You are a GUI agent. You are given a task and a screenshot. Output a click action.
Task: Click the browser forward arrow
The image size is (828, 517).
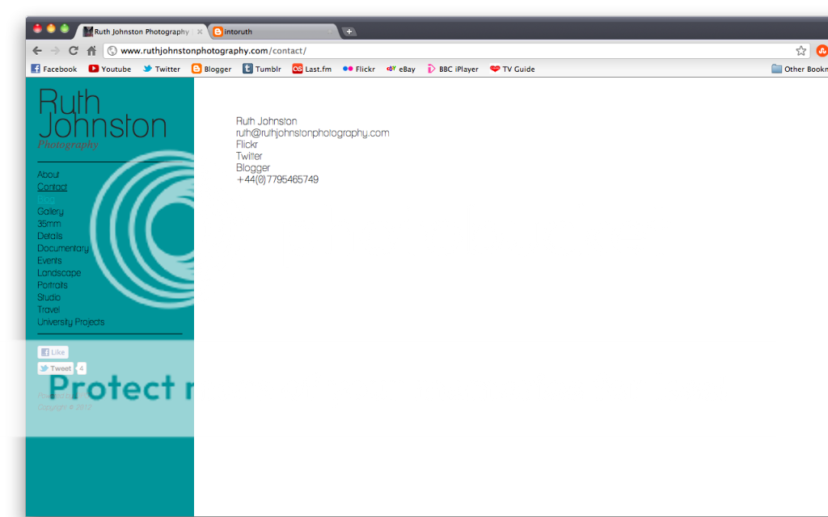tap(55, 51)
